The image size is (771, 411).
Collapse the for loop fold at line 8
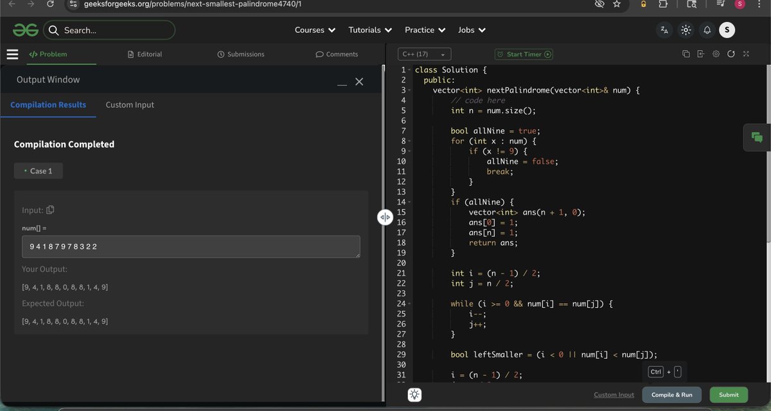pos(409,141)
